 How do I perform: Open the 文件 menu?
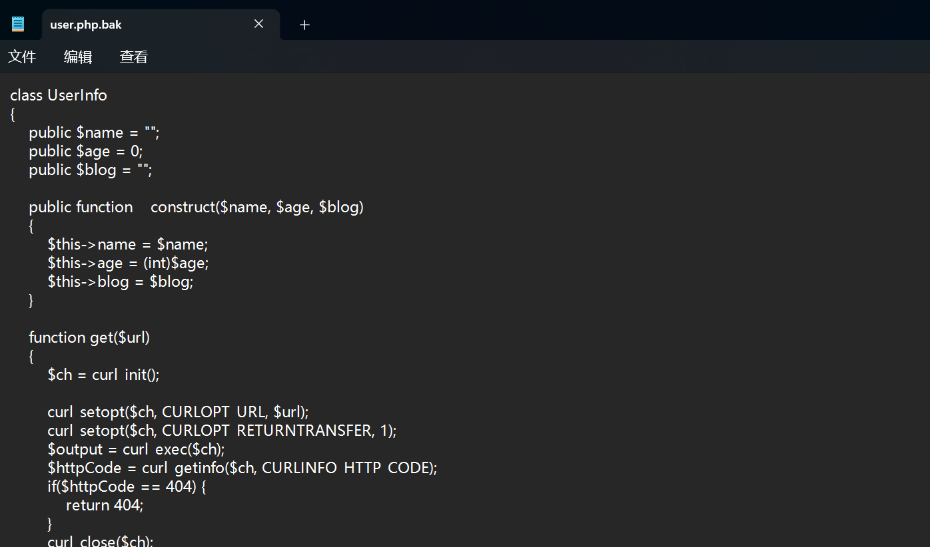coord(22,57)
